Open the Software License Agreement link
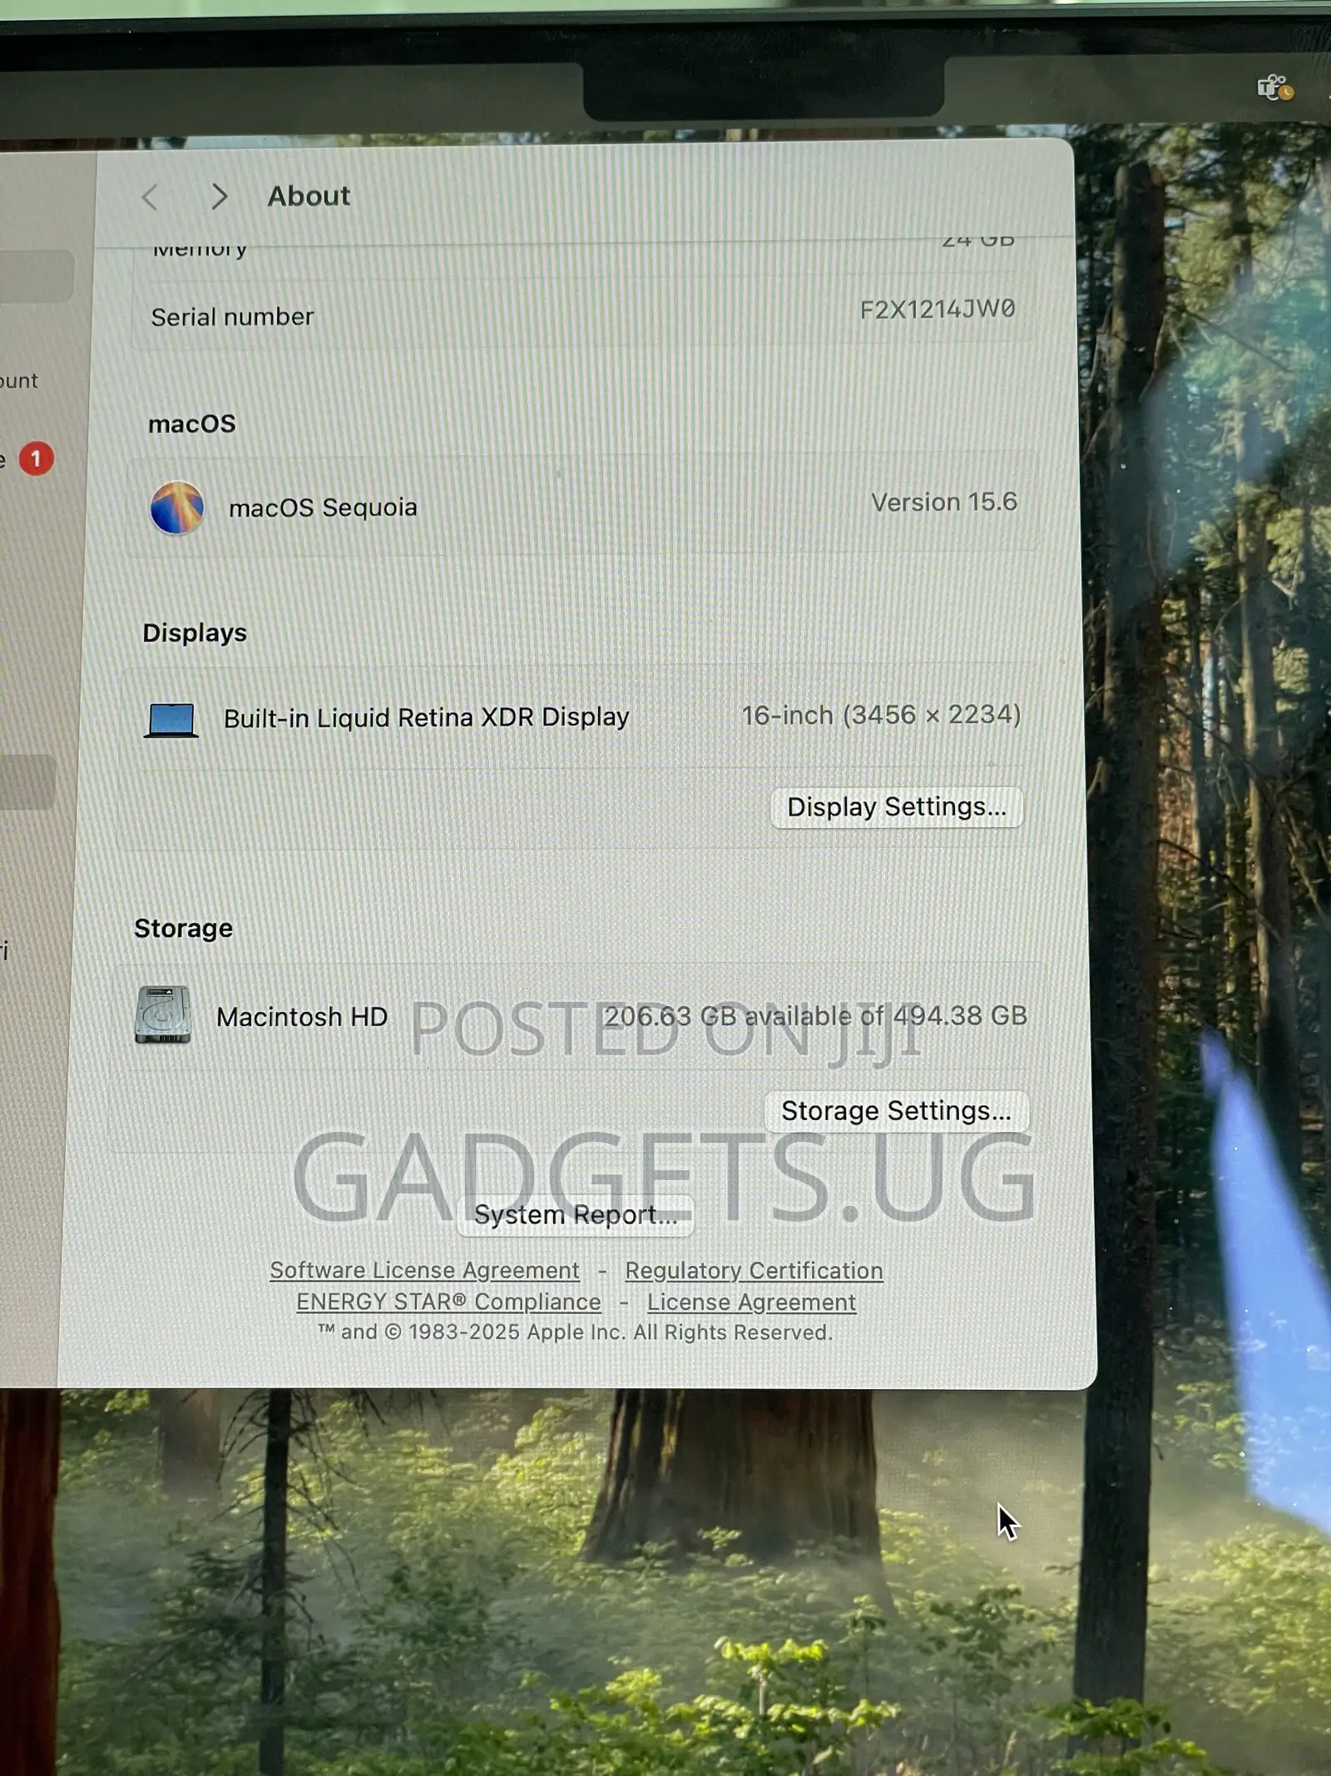Image resolution: width=1331 pixels, height=1776 pixels. tap(424, 1270)
